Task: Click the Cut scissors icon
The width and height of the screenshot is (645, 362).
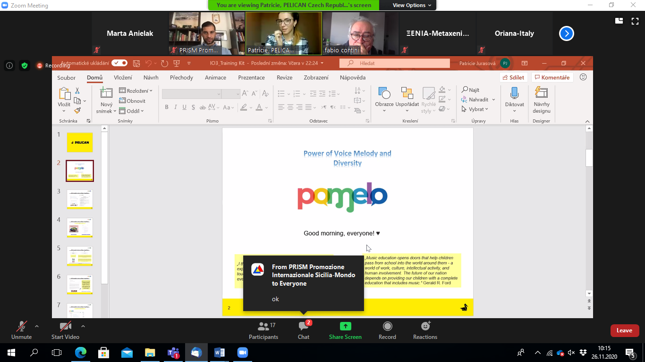Action: coord(77,90)
